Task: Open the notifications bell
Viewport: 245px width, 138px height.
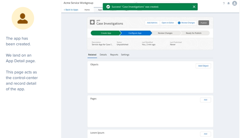Action: 228,3
